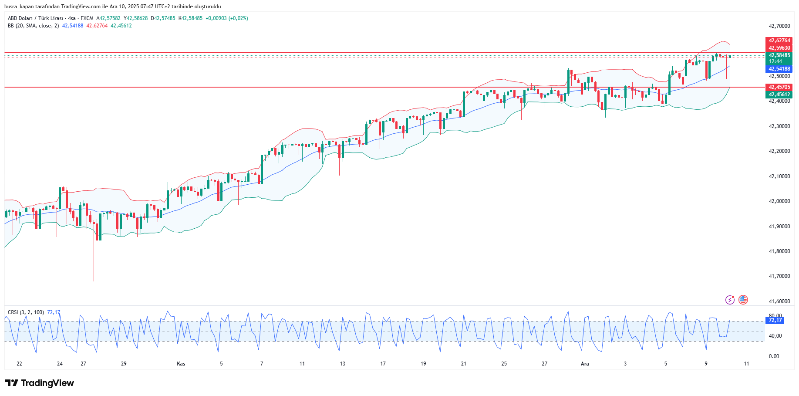Image resolution: width=799 pixels, height=396 pixels.
Task: Click the Ara month label on time axis
Action: (x=585, y=364)
